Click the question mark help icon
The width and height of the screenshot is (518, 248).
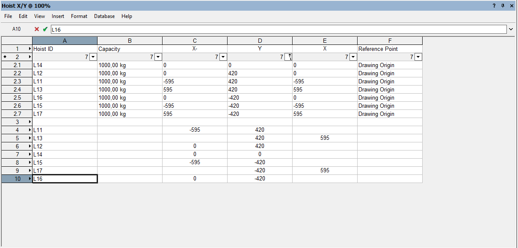click(494, 6)
